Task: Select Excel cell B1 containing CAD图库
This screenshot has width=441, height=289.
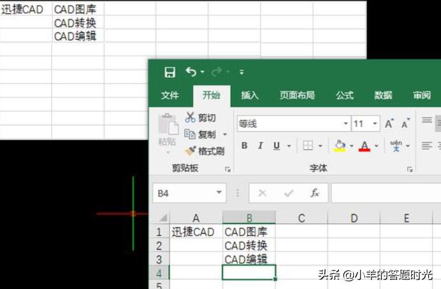Action: pos(249,232)
